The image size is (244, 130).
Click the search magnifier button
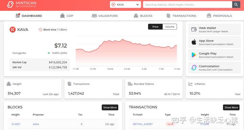pyautogui.click(x=236, y=5)
